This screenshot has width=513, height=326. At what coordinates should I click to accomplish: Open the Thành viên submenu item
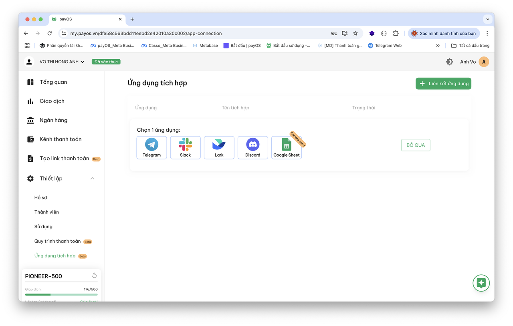(46, 212)
